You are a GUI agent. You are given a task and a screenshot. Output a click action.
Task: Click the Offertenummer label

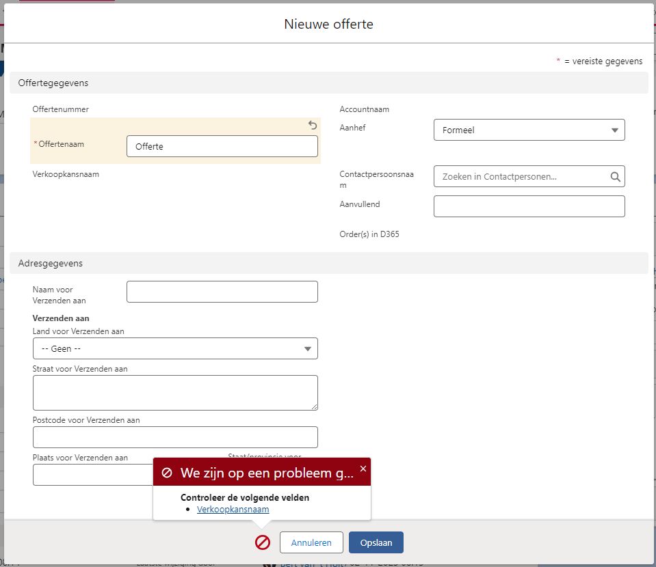tap(61, 109)
